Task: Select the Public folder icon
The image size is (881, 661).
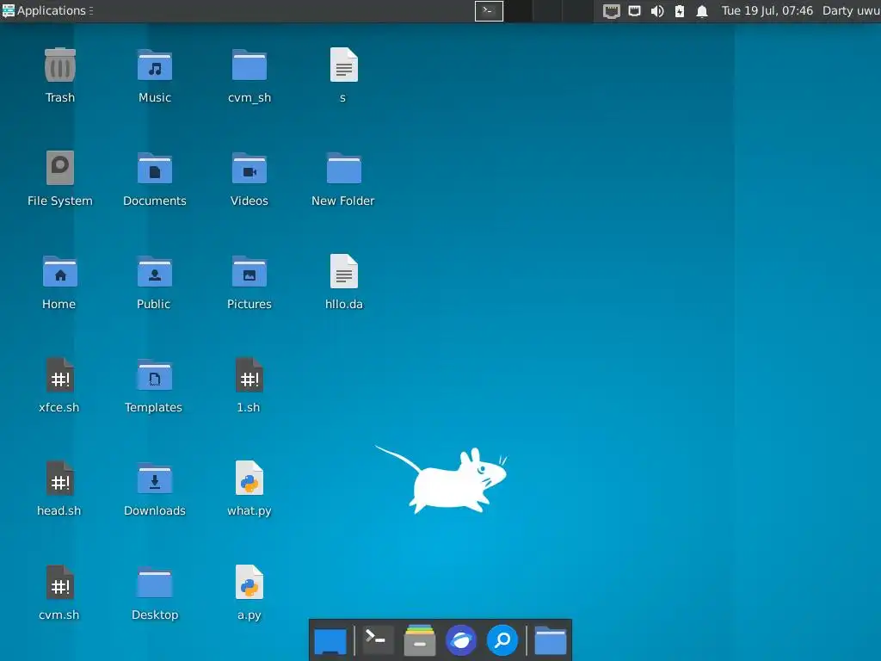Action: tap(155, 271)
